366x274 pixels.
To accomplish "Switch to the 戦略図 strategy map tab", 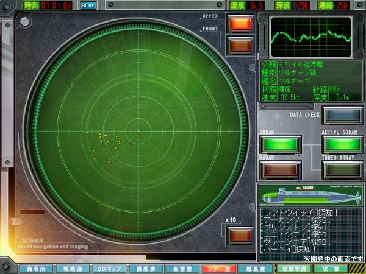I will point(72,269).
